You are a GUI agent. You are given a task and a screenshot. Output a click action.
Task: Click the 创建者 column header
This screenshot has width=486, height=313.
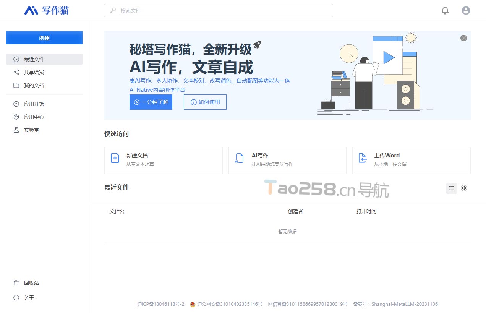point(295,211)
